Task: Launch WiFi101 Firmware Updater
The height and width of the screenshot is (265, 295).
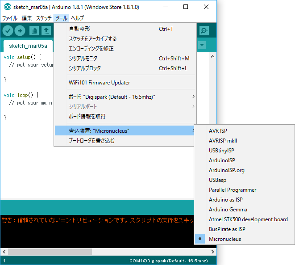Action: tap(125, 83)
